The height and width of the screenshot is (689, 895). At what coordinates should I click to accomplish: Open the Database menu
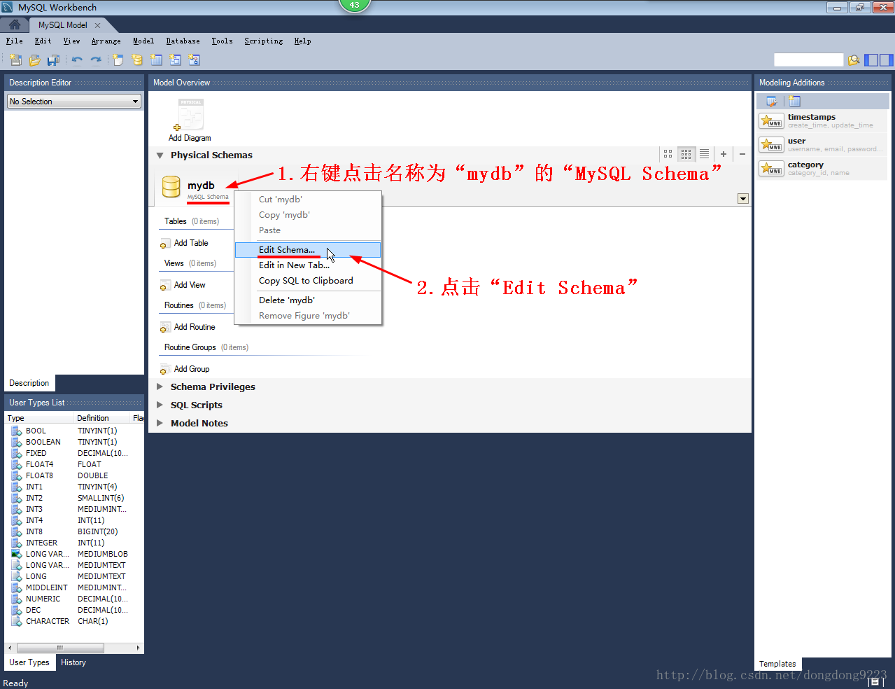183,41
